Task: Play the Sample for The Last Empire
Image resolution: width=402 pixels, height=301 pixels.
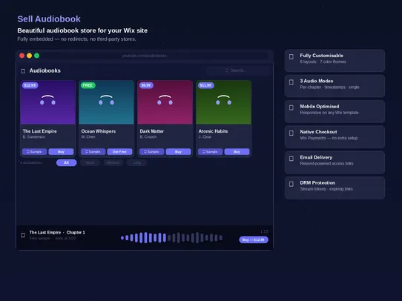Action: [34, 152]
